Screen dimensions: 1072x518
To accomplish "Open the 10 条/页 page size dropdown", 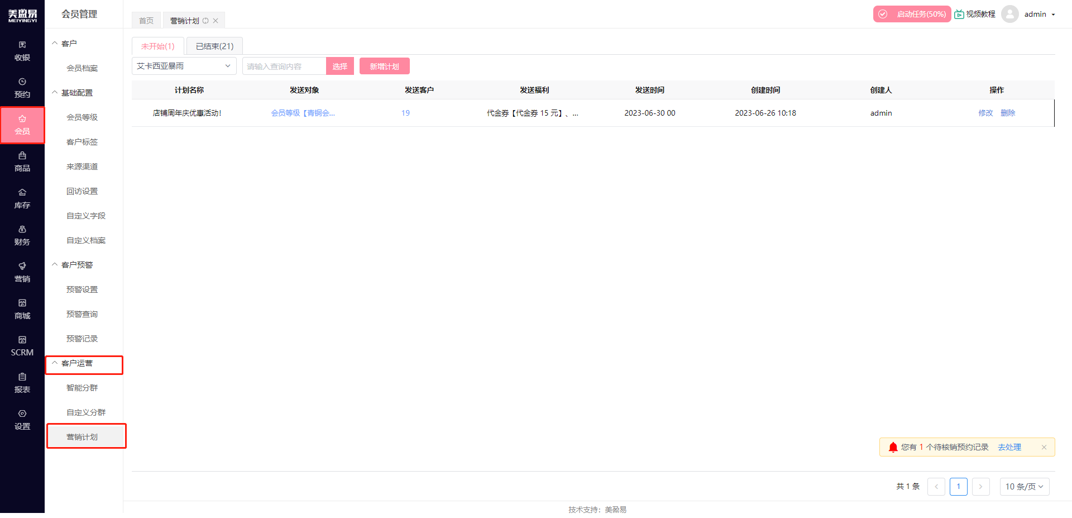I will pos(1024,487).
